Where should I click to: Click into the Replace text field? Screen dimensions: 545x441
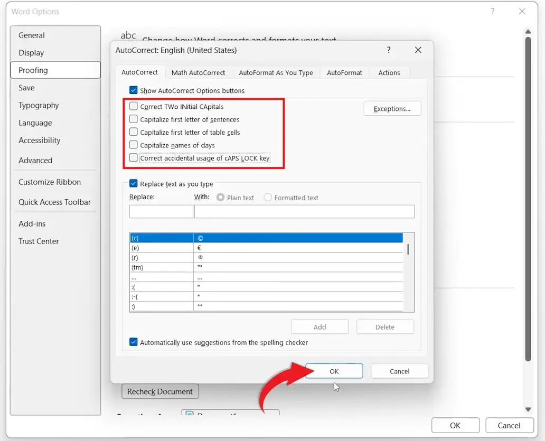point(162,211)
